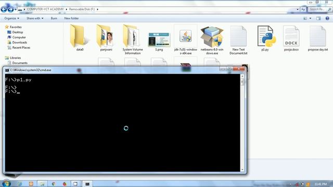
Task: Click the Burn toolbar button
Action: click(54, 19)
